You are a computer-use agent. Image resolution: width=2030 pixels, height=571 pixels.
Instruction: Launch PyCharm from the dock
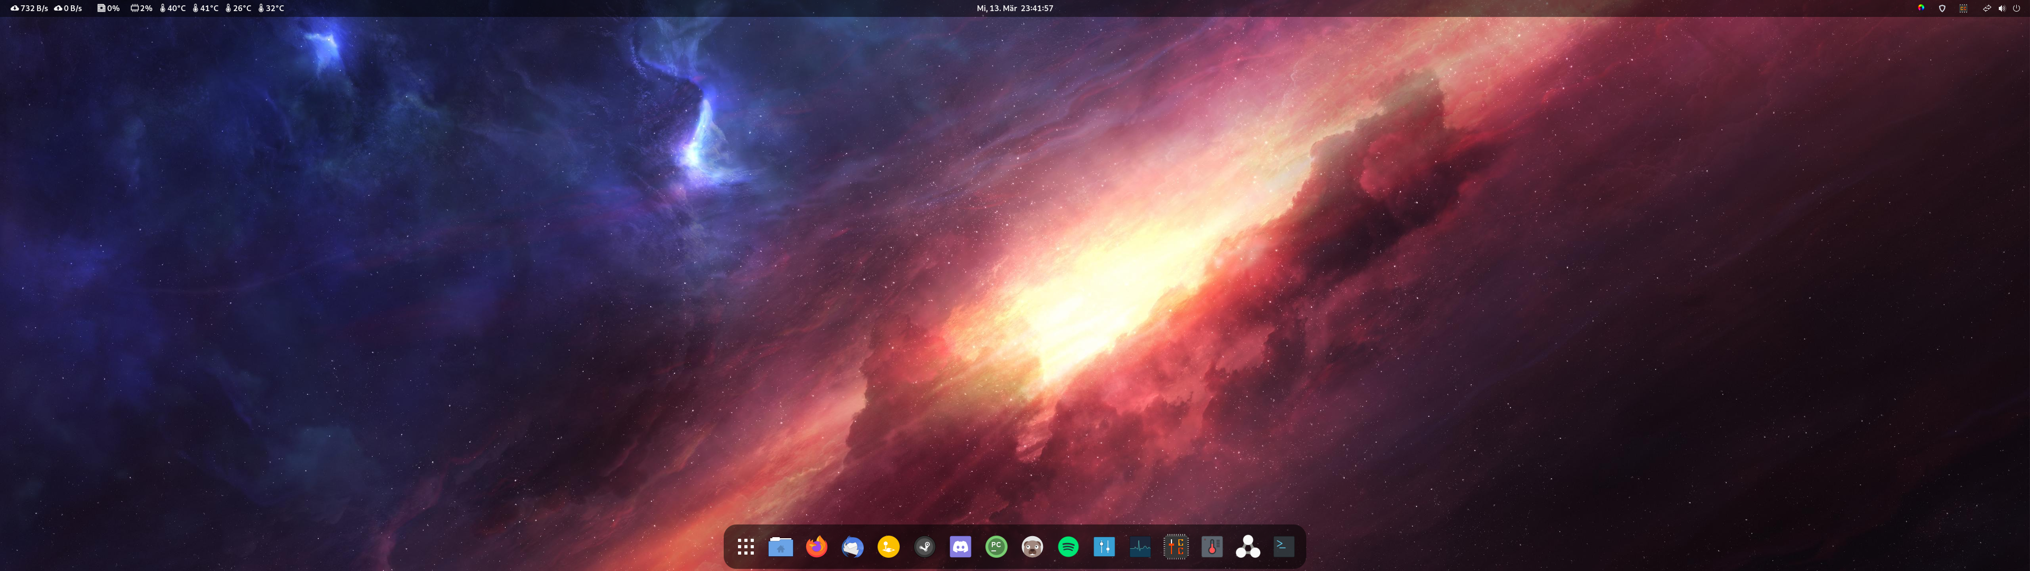[996, 547]
